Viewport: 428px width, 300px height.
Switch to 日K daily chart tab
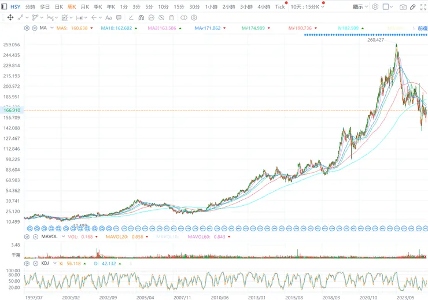(x=59, y=7)
